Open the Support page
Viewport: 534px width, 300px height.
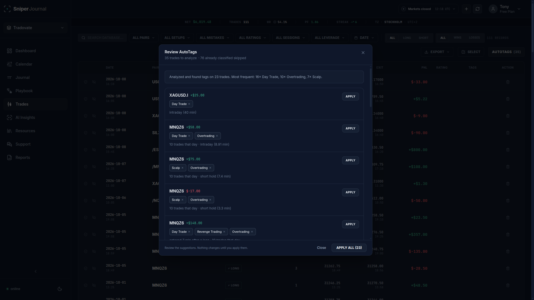35,144
